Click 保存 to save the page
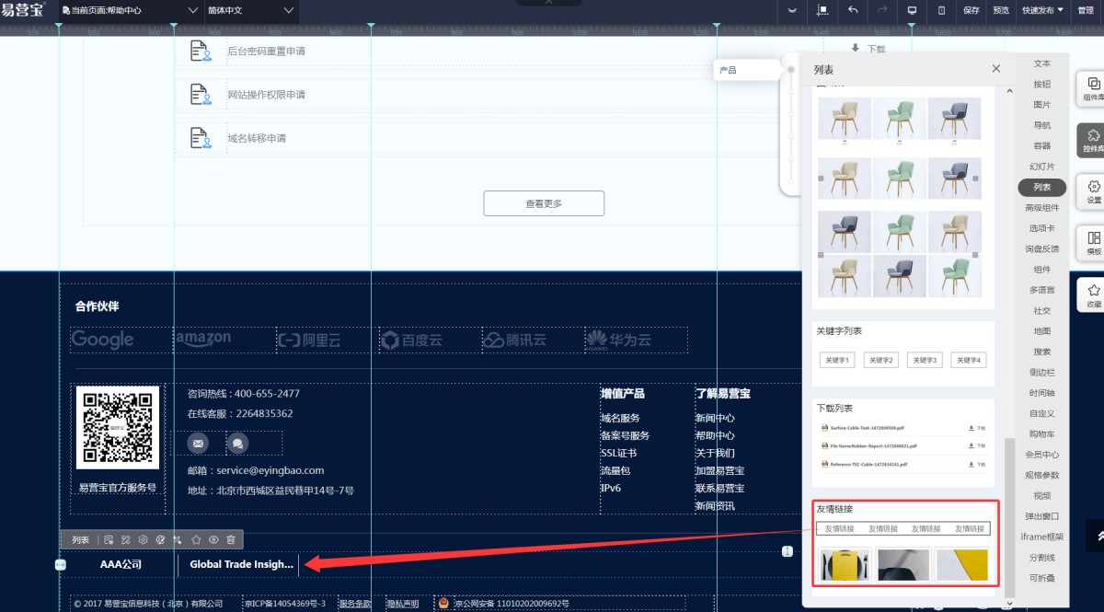 pos(972,10)
